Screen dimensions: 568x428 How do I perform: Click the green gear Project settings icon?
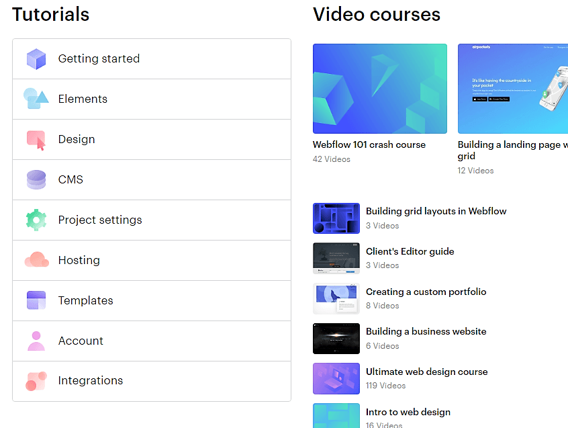(36, 220)
